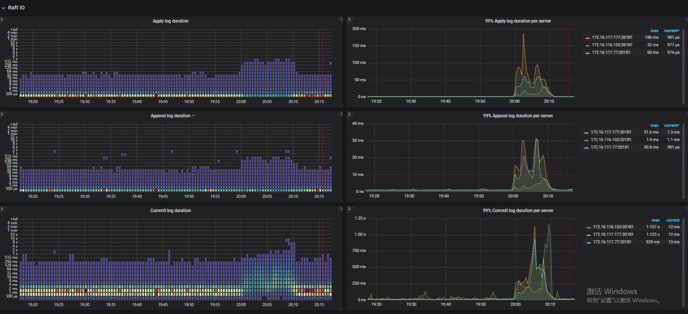Click info icon on 99% Commit log duration panel
The width and height of the screenshot is (688, 314).
pos(349,209)
